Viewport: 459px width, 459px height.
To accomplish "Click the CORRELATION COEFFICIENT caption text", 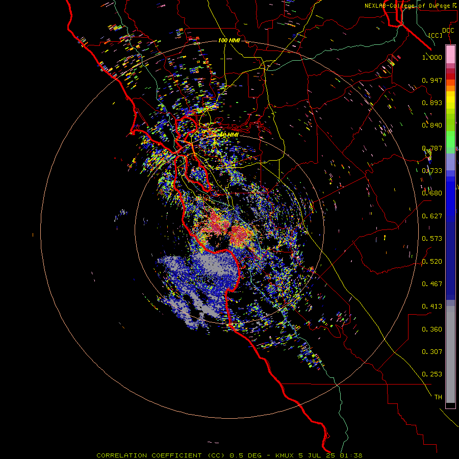I will (x=149, y=455).
